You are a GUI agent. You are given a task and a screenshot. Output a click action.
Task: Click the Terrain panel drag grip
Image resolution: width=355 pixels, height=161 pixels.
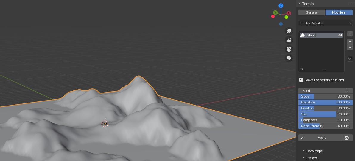[351, 3]
